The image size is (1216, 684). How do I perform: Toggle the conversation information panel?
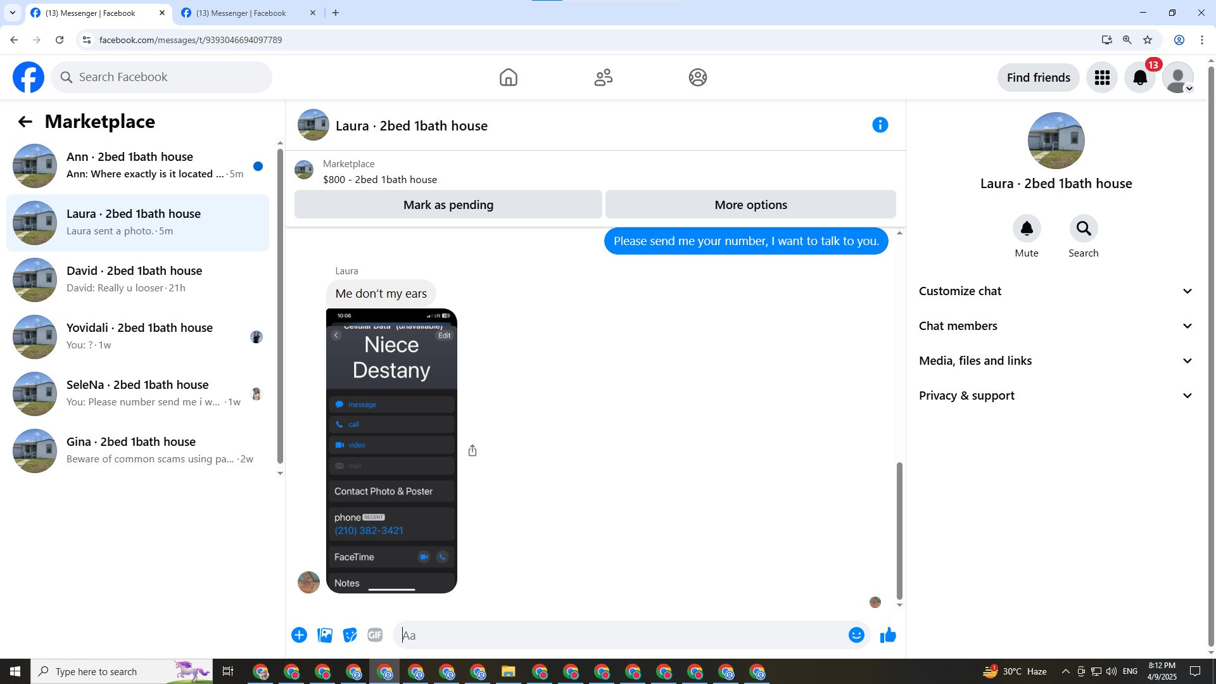(880, 125)
